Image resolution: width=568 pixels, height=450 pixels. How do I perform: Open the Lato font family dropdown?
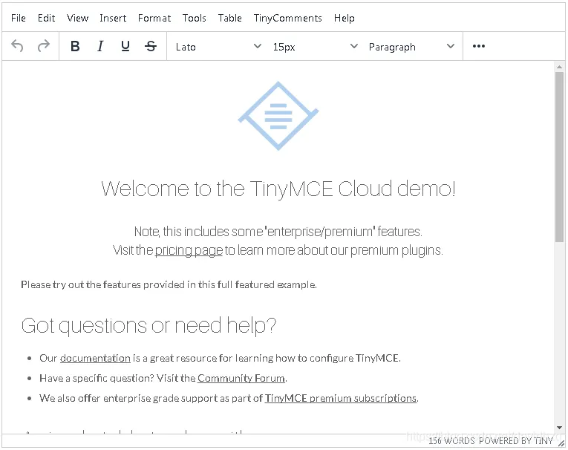(x=218, y=47)
